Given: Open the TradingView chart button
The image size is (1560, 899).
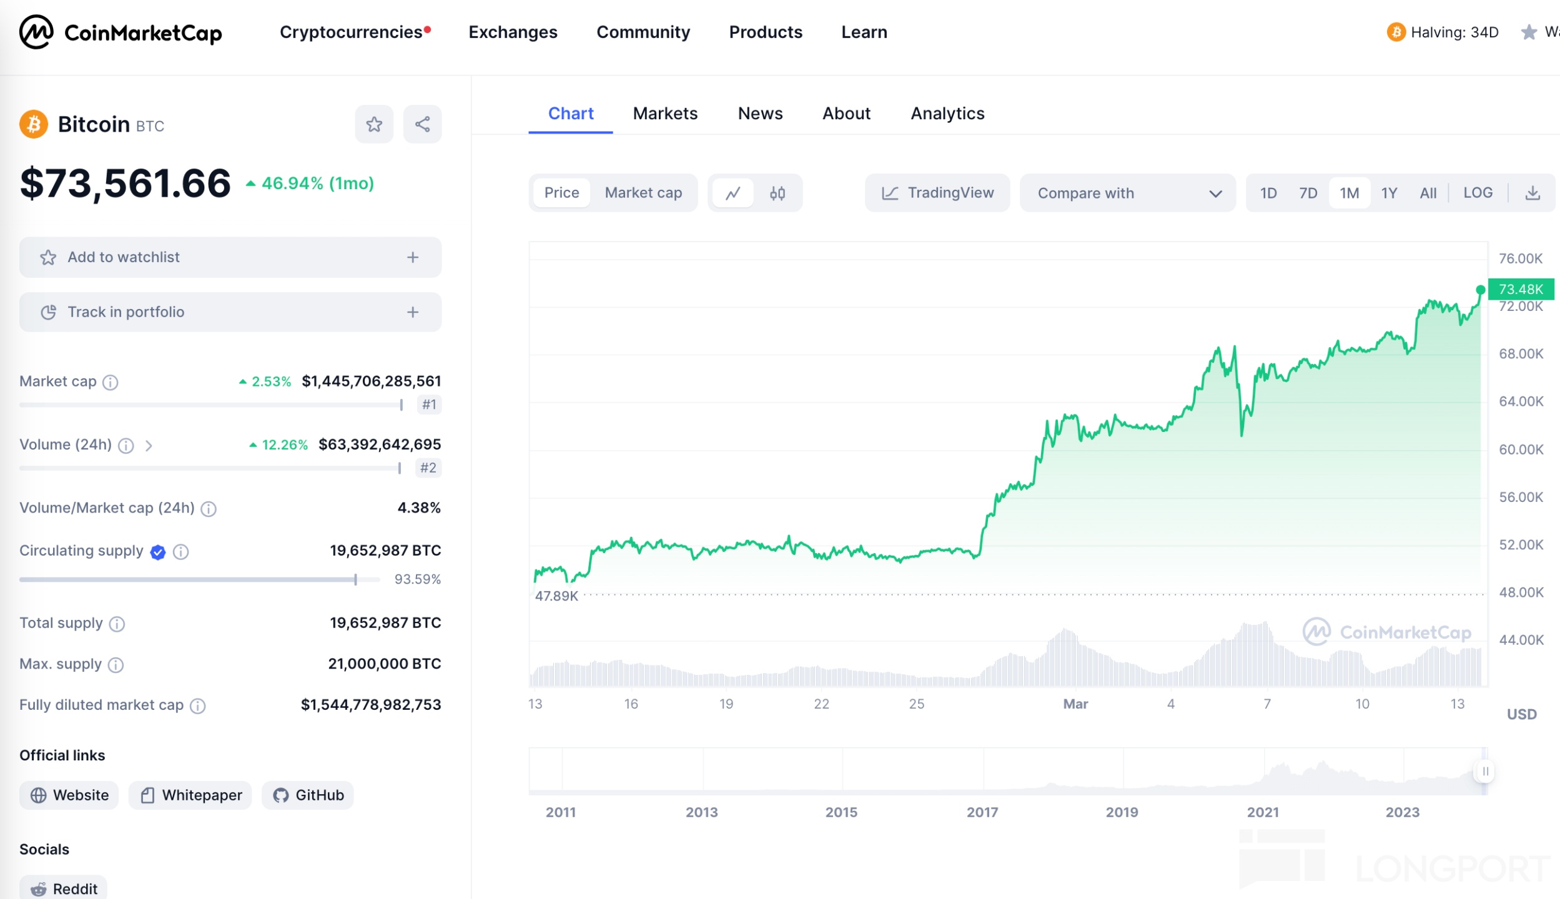Looking at the screenshot, I should 937,193.
